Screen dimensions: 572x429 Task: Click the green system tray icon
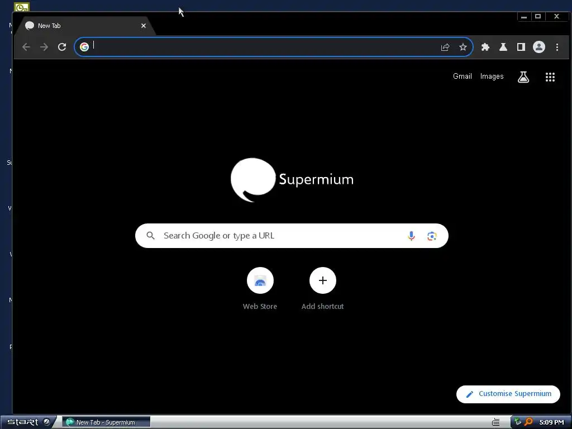pyautogui.click(x=518, y=422)
